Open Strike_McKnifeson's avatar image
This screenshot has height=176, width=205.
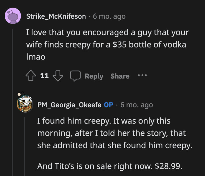[13, 16]
